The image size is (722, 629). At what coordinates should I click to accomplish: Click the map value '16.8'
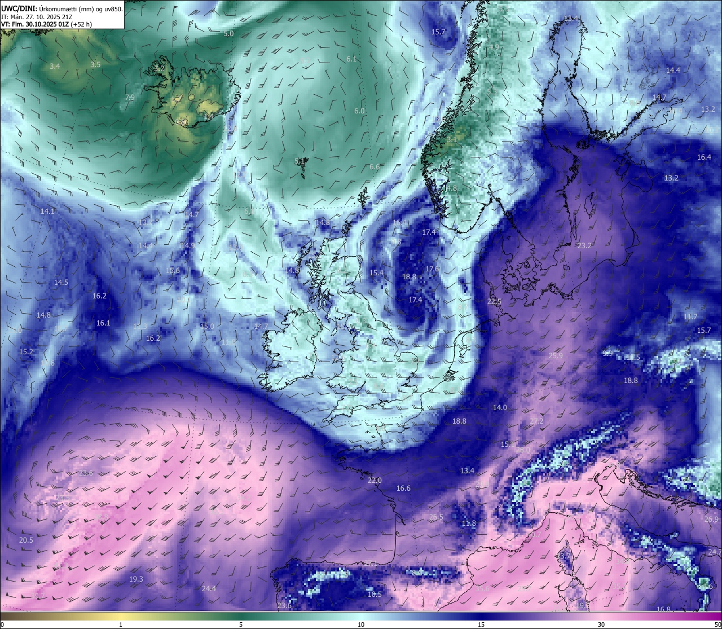(x=664, y=610)
